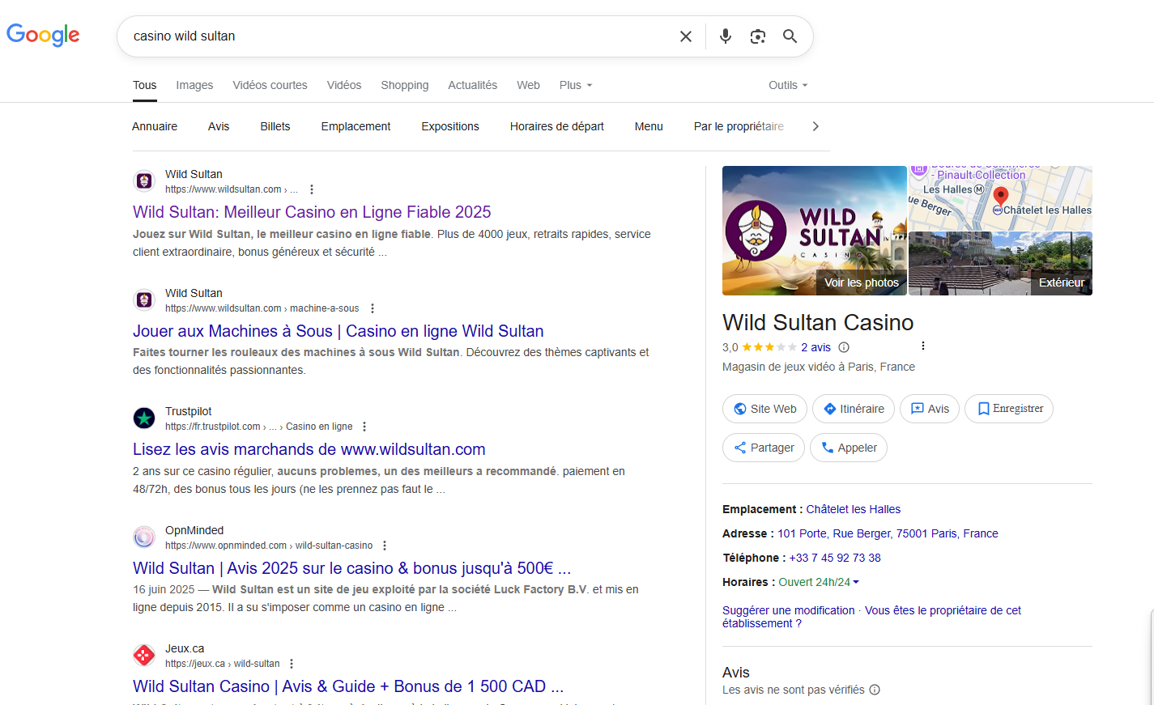Select the Annuaire filter chip

[155, 126]
